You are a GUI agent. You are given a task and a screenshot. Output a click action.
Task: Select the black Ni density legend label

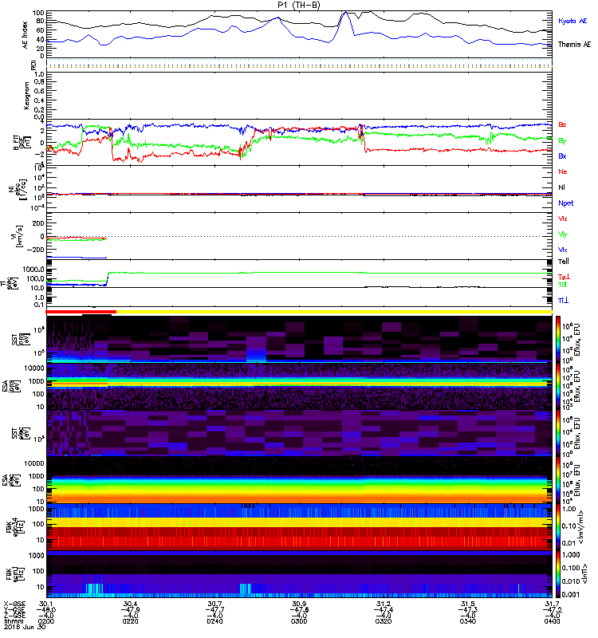click(562, 187)
